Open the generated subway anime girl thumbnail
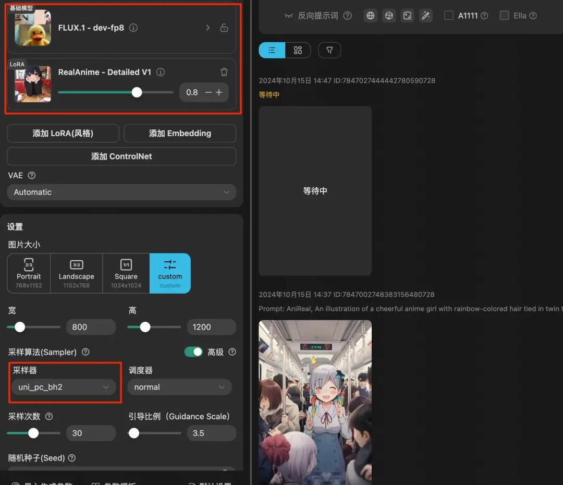This screenshot has width=563, height=485. pyautogui.click(x=315, y=403)
